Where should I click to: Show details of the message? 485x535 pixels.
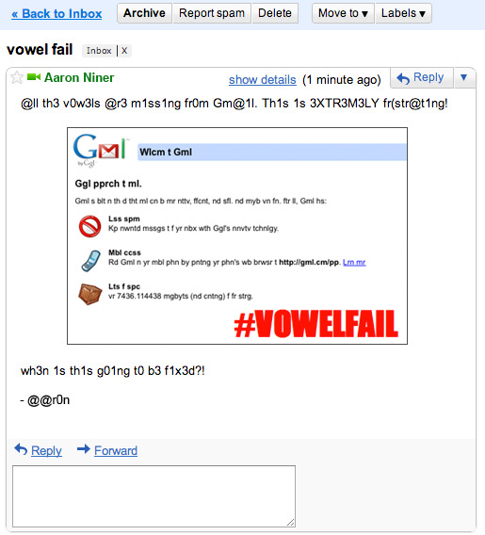263,80
